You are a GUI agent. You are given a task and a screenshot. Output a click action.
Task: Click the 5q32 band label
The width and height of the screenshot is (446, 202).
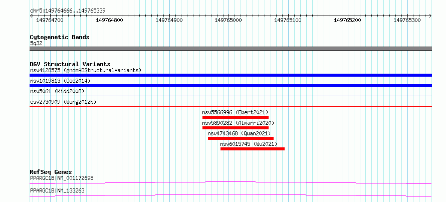(36, 43)
